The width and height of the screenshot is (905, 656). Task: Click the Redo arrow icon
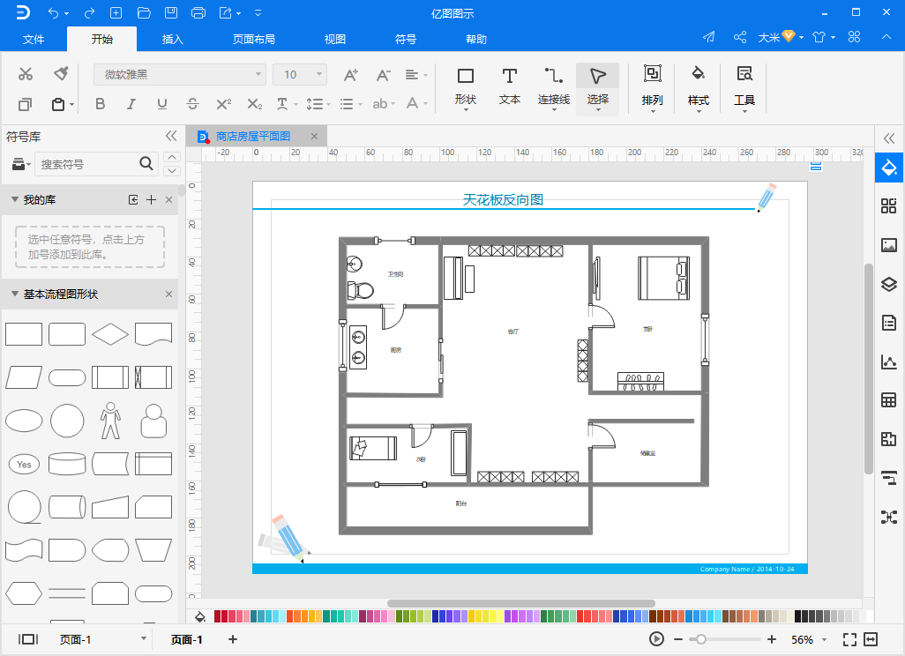[x=89, y=12]
